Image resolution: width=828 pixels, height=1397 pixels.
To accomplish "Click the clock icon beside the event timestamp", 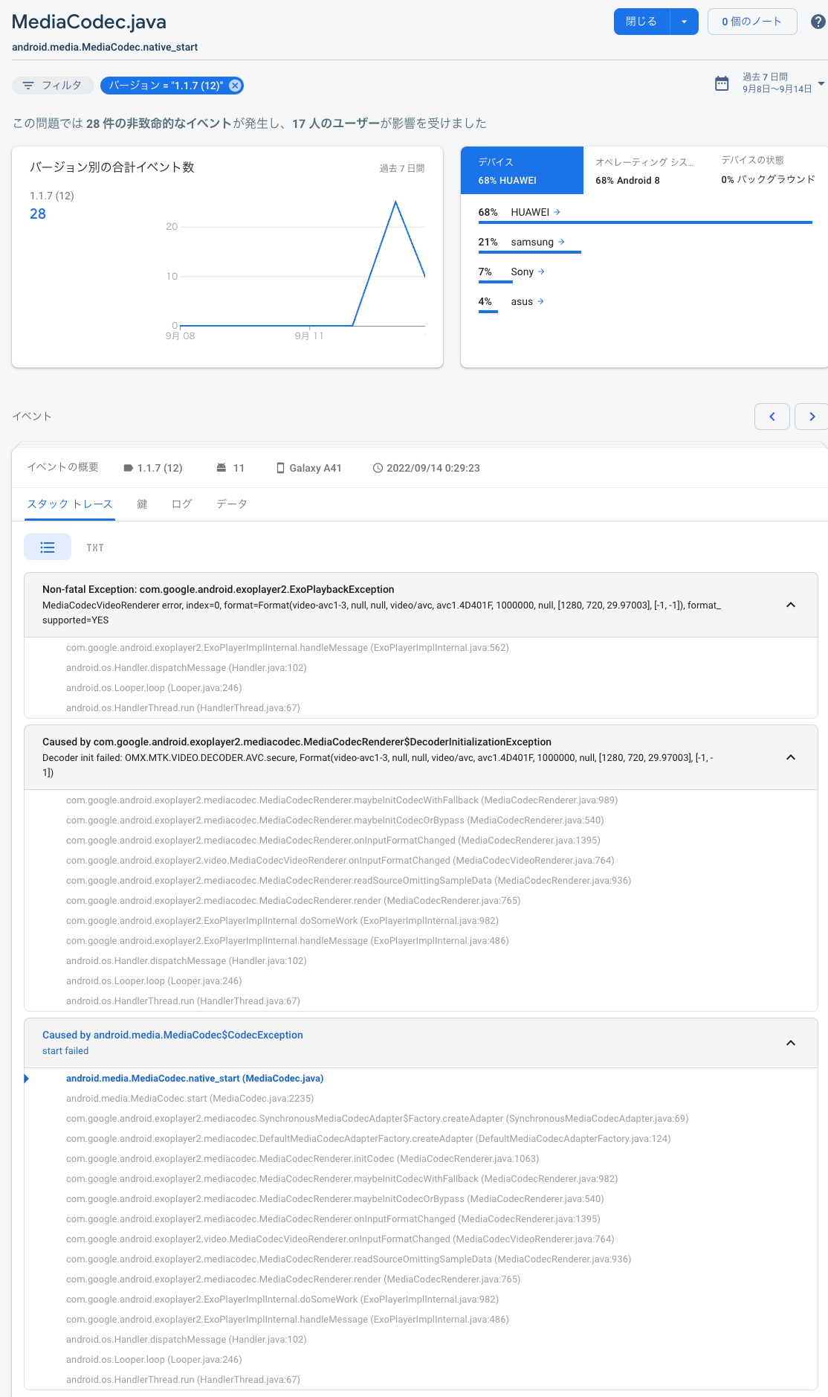I will [x=378, y=467].
